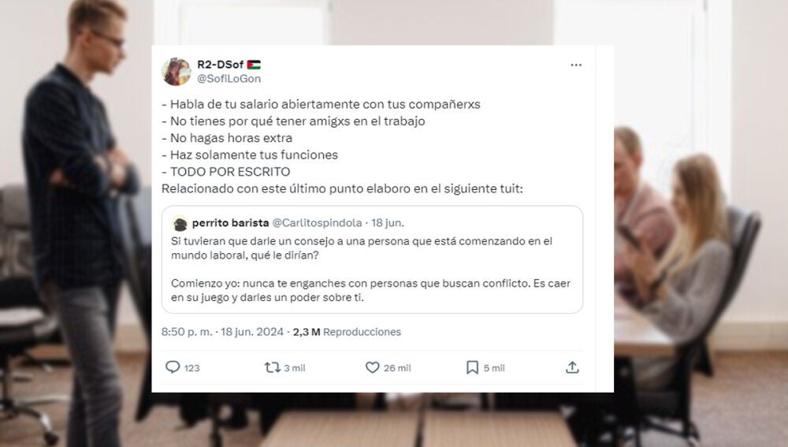Image resolution: width=788 pixels, height=447 pixels.
Task: Click perrito barista's small avatar
Action: pos(180,223)
